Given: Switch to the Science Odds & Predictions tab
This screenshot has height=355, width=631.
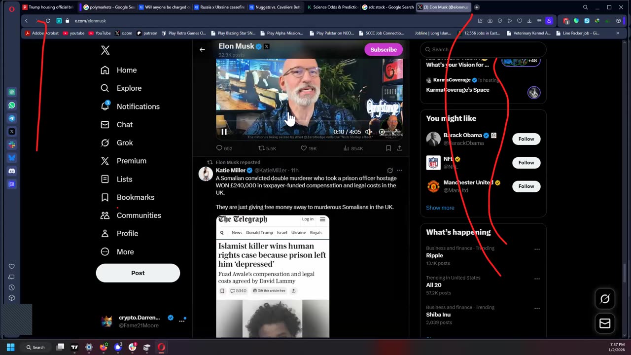Looking at the screenshot, I should click(332, 7).
